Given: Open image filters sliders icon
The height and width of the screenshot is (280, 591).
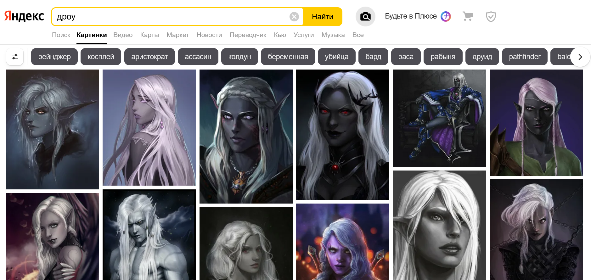Looking at the screenshot, I should (x=15, y=57).
